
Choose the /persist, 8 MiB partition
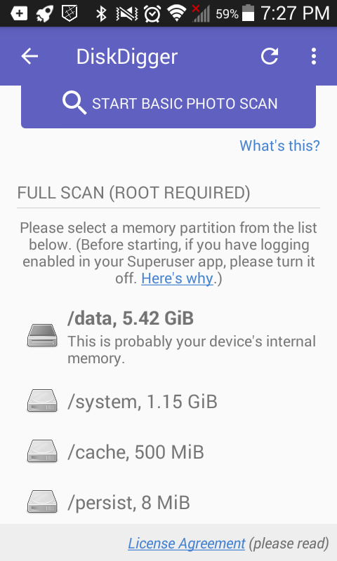(x=168, y=502)
